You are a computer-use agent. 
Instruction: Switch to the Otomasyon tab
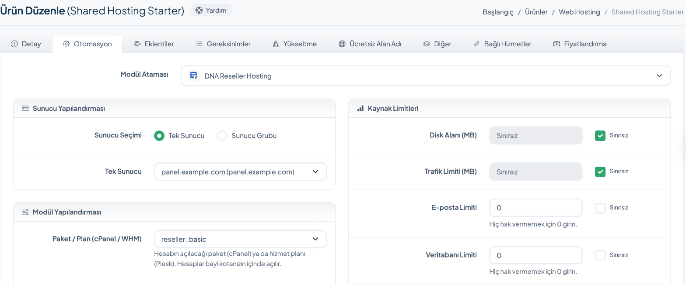pos(87,44)
